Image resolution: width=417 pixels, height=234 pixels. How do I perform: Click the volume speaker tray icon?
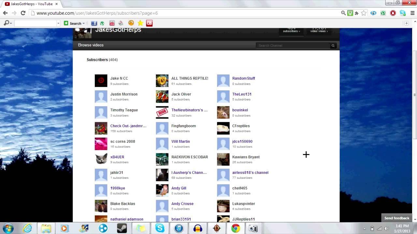point(386,228)
